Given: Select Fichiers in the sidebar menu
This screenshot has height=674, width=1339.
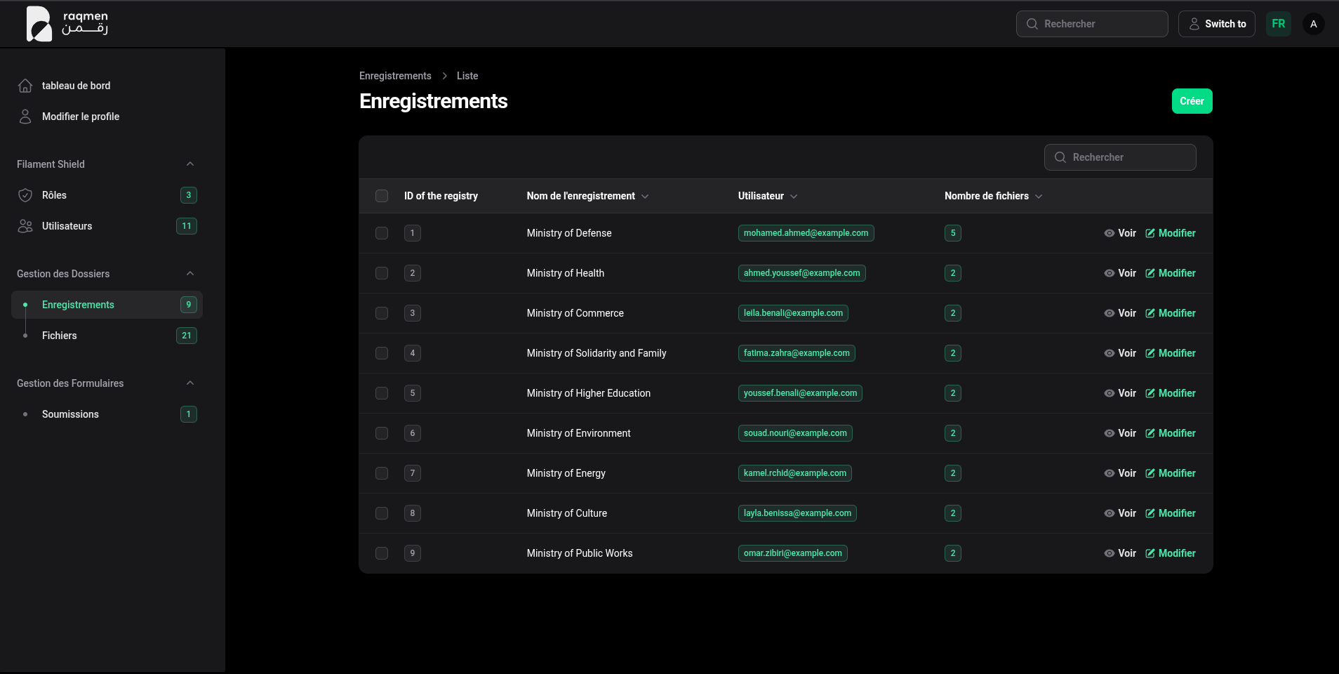Looking at the screenshot, I should (x=59, y=336).
